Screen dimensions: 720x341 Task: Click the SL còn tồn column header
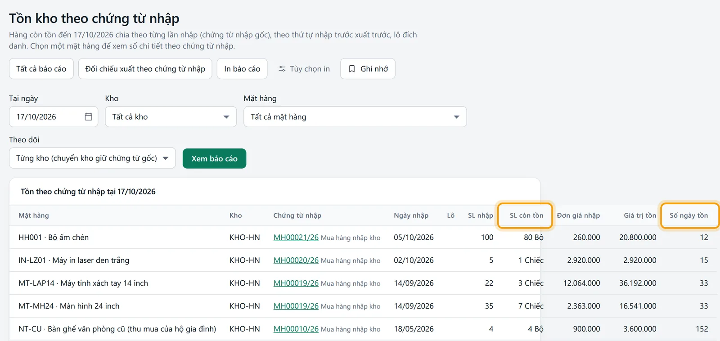click(x=526, y=215)
